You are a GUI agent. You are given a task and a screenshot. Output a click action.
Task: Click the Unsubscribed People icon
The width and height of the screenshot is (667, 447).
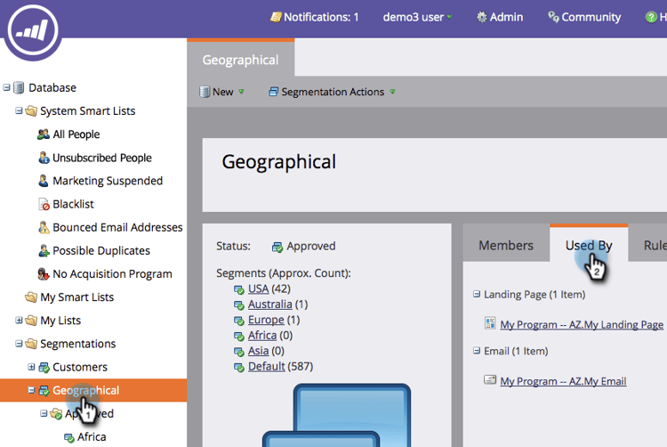44,158
